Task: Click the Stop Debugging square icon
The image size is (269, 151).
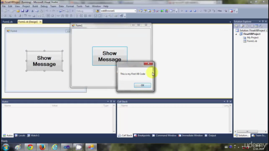Action: pos(190,11)
